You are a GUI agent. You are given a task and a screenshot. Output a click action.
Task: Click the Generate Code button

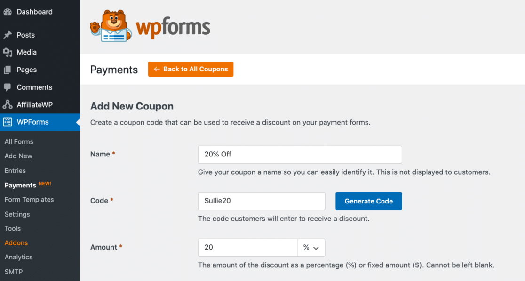[368, 201]
